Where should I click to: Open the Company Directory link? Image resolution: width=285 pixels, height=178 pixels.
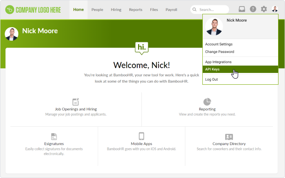[229, 144]
